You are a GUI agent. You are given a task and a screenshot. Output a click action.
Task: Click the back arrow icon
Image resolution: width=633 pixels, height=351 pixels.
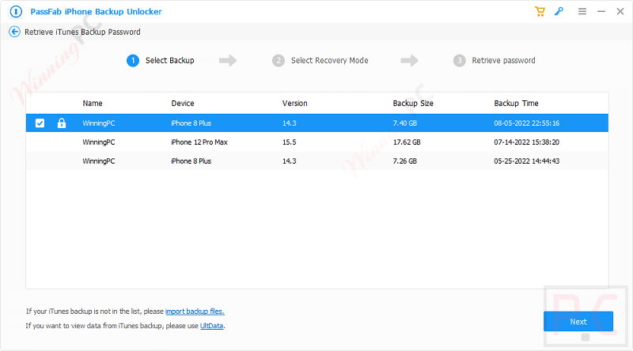pyautogui.click(x=14, y=32)
